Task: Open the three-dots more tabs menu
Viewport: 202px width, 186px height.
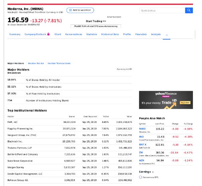Action: [x=167, y=34]
